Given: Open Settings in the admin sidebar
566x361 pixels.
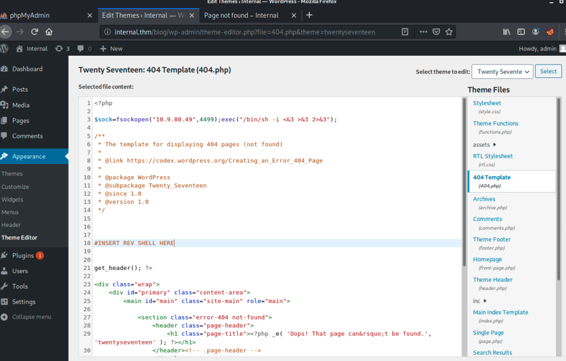Looking at the screenshot, I should pos(23,301).
